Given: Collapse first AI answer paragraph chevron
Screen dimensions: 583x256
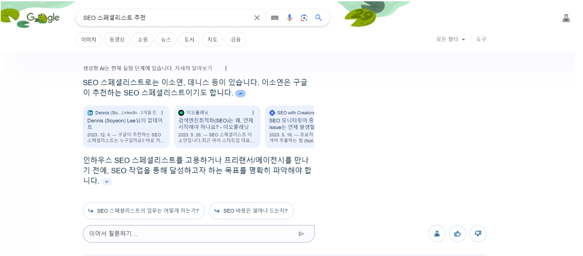Looking at the screenshot, I should (x=240, y=94).
